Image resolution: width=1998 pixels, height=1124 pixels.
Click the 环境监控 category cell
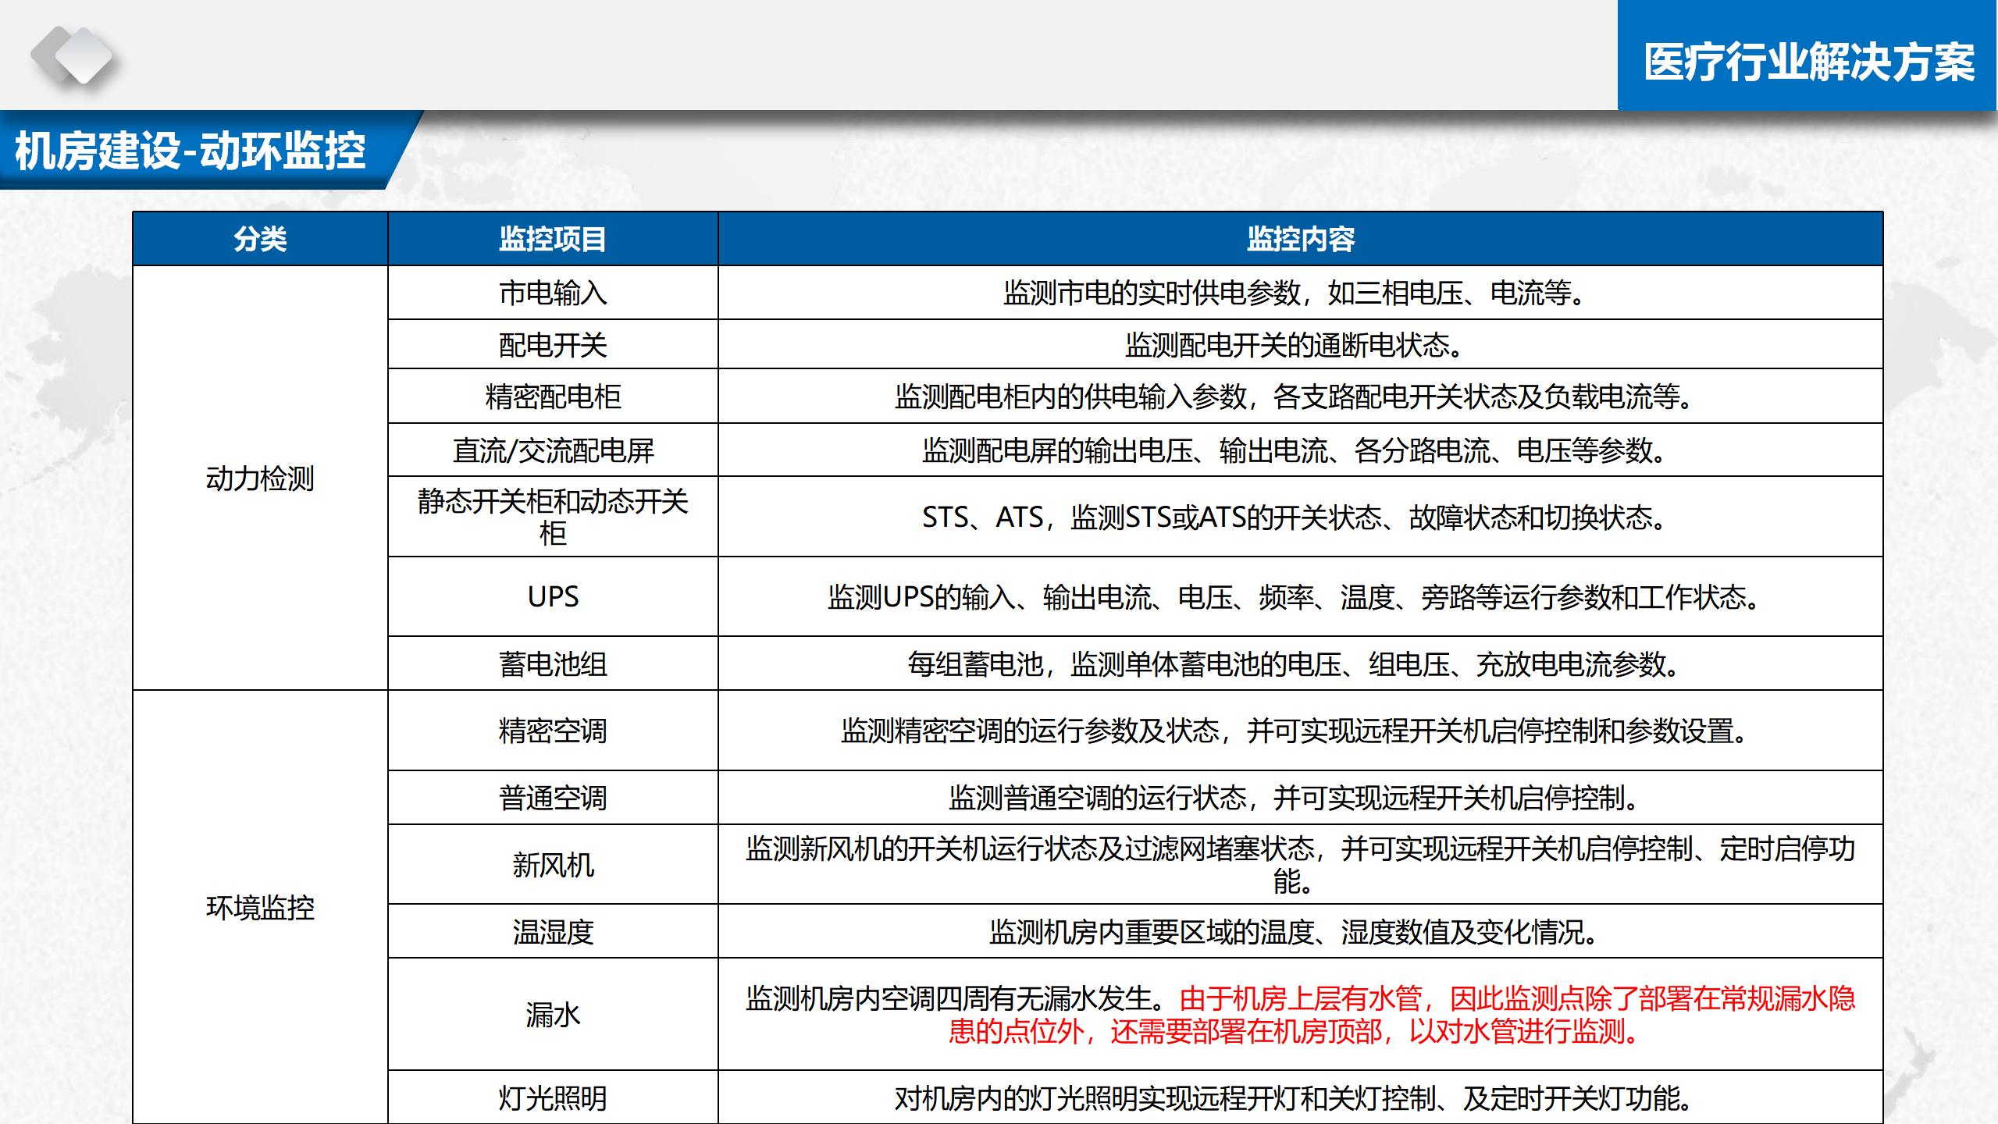(x=260, y=908)
